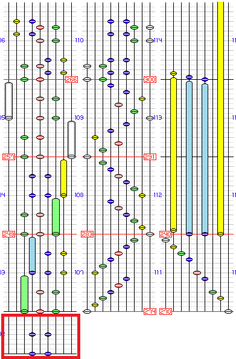The height and width of the screenshot is (359, 236).
Task: Click the red note count label 240
Action: point(166,234)
